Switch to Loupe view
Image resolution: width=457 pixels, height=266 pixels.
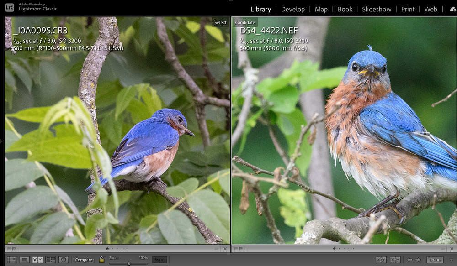click(25, 260)
